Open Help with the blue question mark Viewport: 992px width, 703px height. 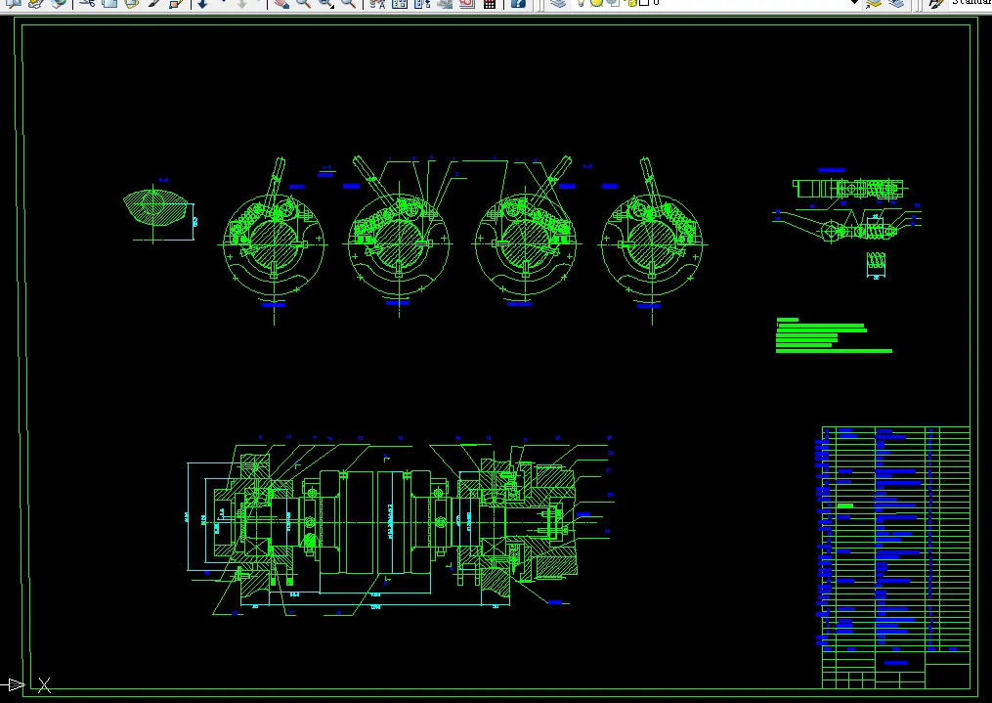pyautogui.click(x=518, y=3)
